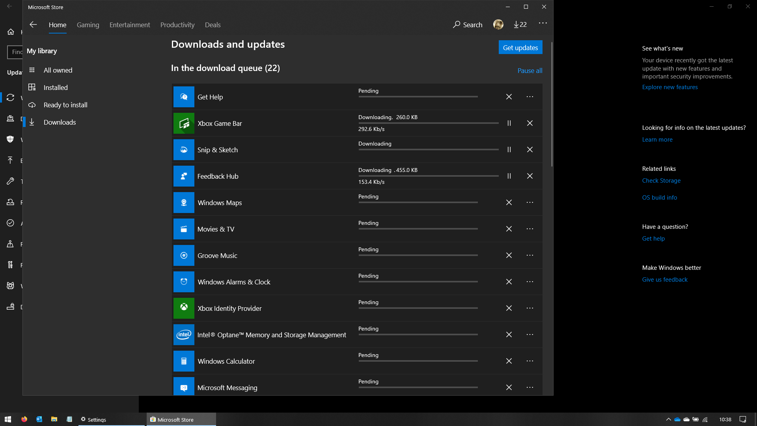Open more options for Groove Music
The height and width of the screenshot is (426, 757).
click(530, 255)
